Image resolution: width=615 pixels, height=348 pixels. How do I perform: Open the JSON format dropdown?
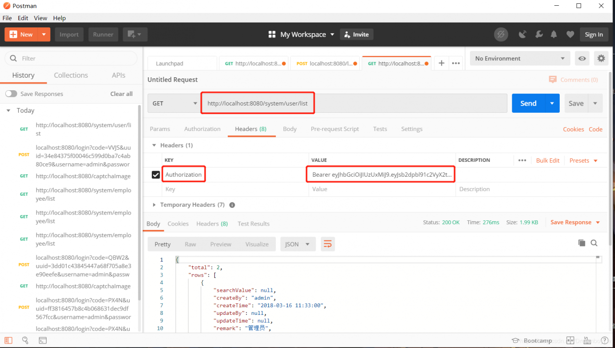pyautogui.click(x=298, y=244)
